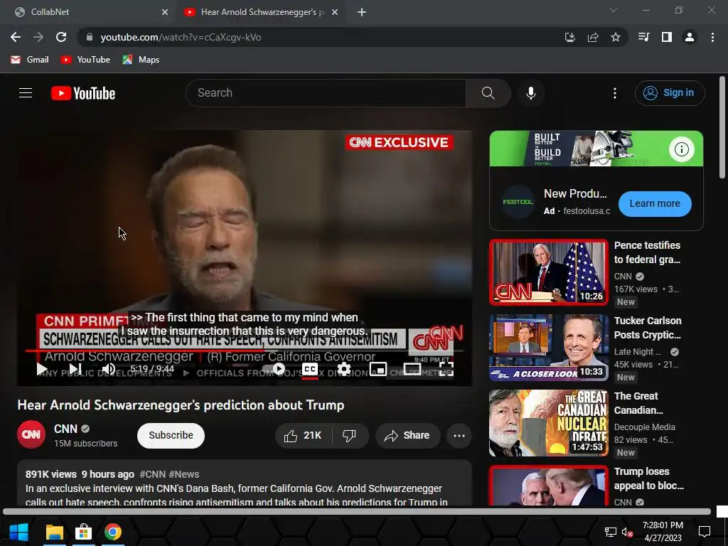Click Learn more on Festool ad

pos(655,204)
